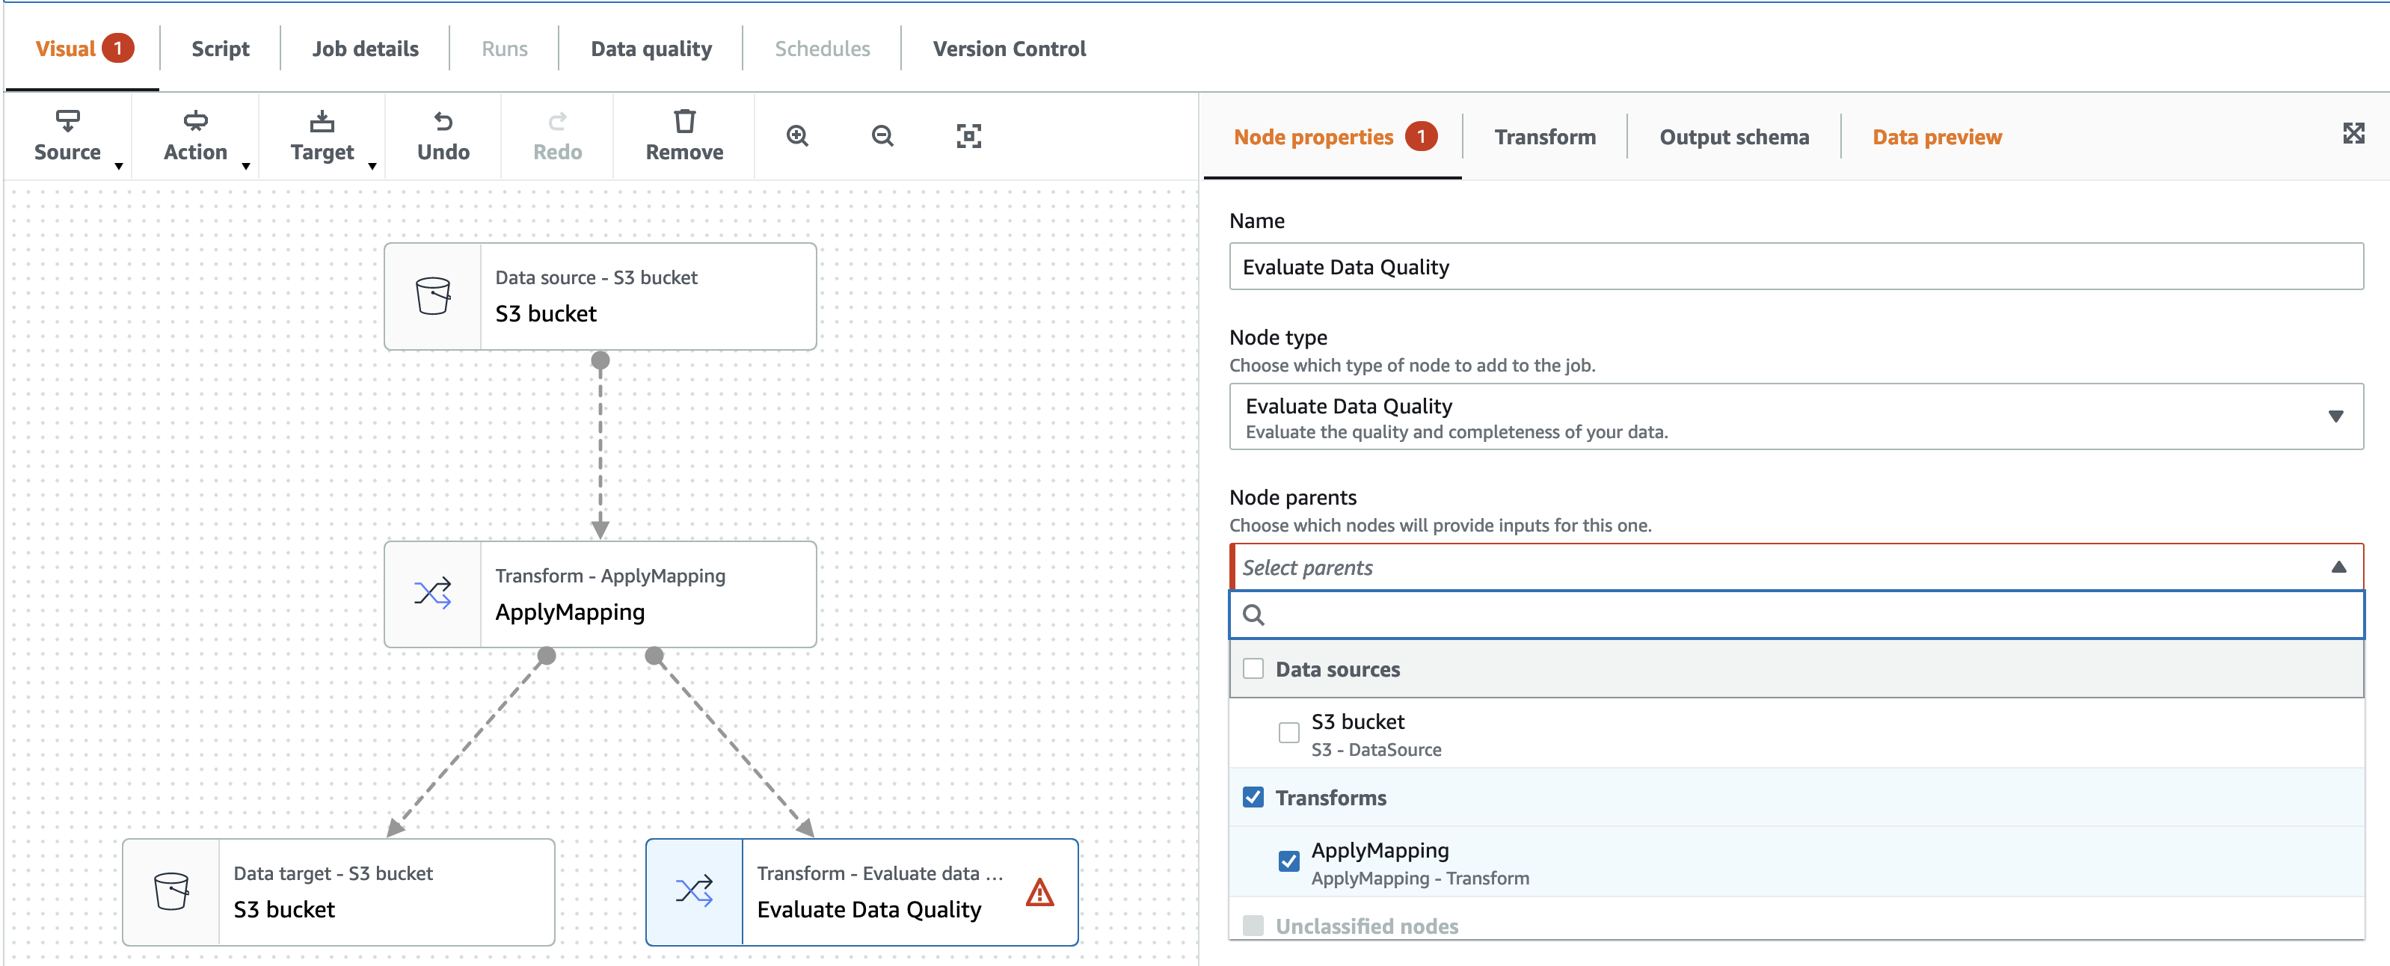This screenshot has width=2390, height=966.
Task: Click the node Name text field
Action: tap(1795, 267)
